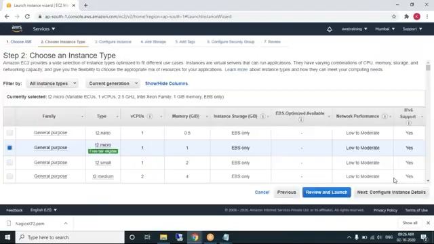Select the t2.nano instance checkbox
The width and height of the screenshot is (434, 244).
click(x=9, y=133)
